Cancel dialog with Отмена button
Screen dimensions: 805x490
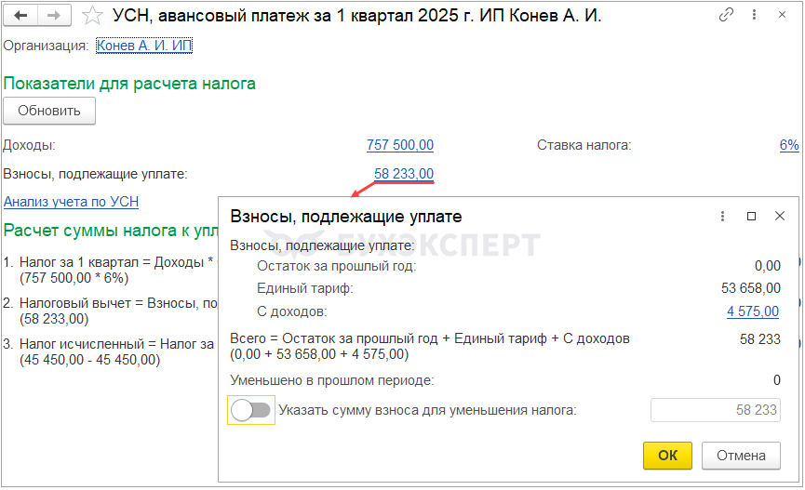741,456
